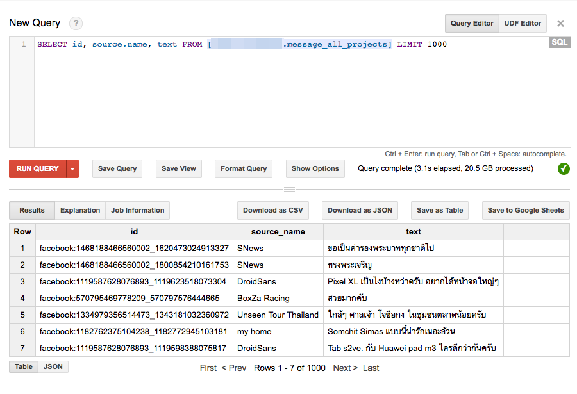
Task: Open the Job Information tab
Action: (138, 210)
